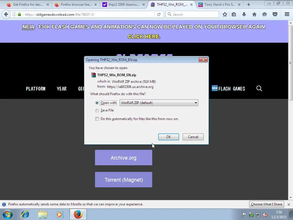Cancel the file open dialog

click(x=193, y=137)
